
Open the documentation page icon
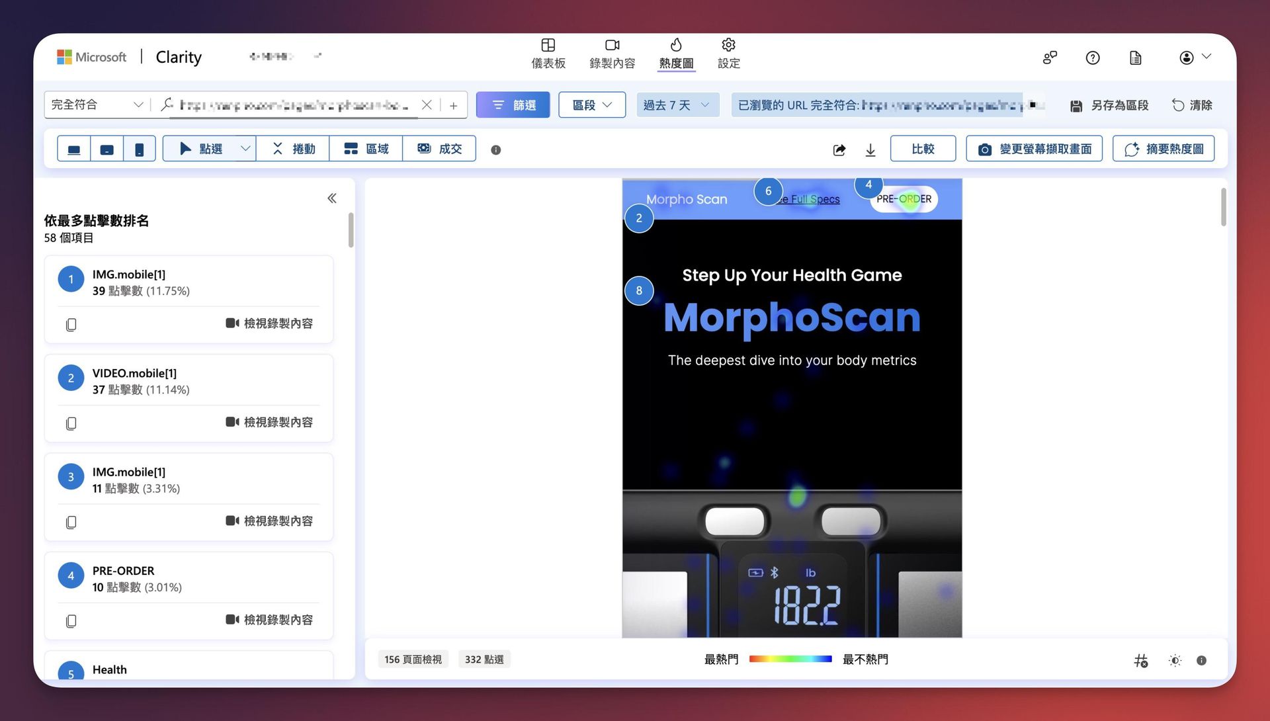pos(1135,58)
